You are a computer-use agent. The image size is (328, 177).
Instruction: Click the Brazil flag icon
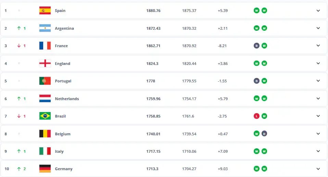[x=45, y=116]
